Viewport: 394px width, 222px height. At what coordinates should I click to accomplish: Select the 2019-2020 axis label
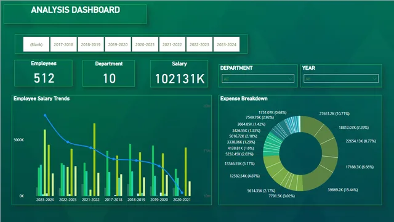point(159,200)
